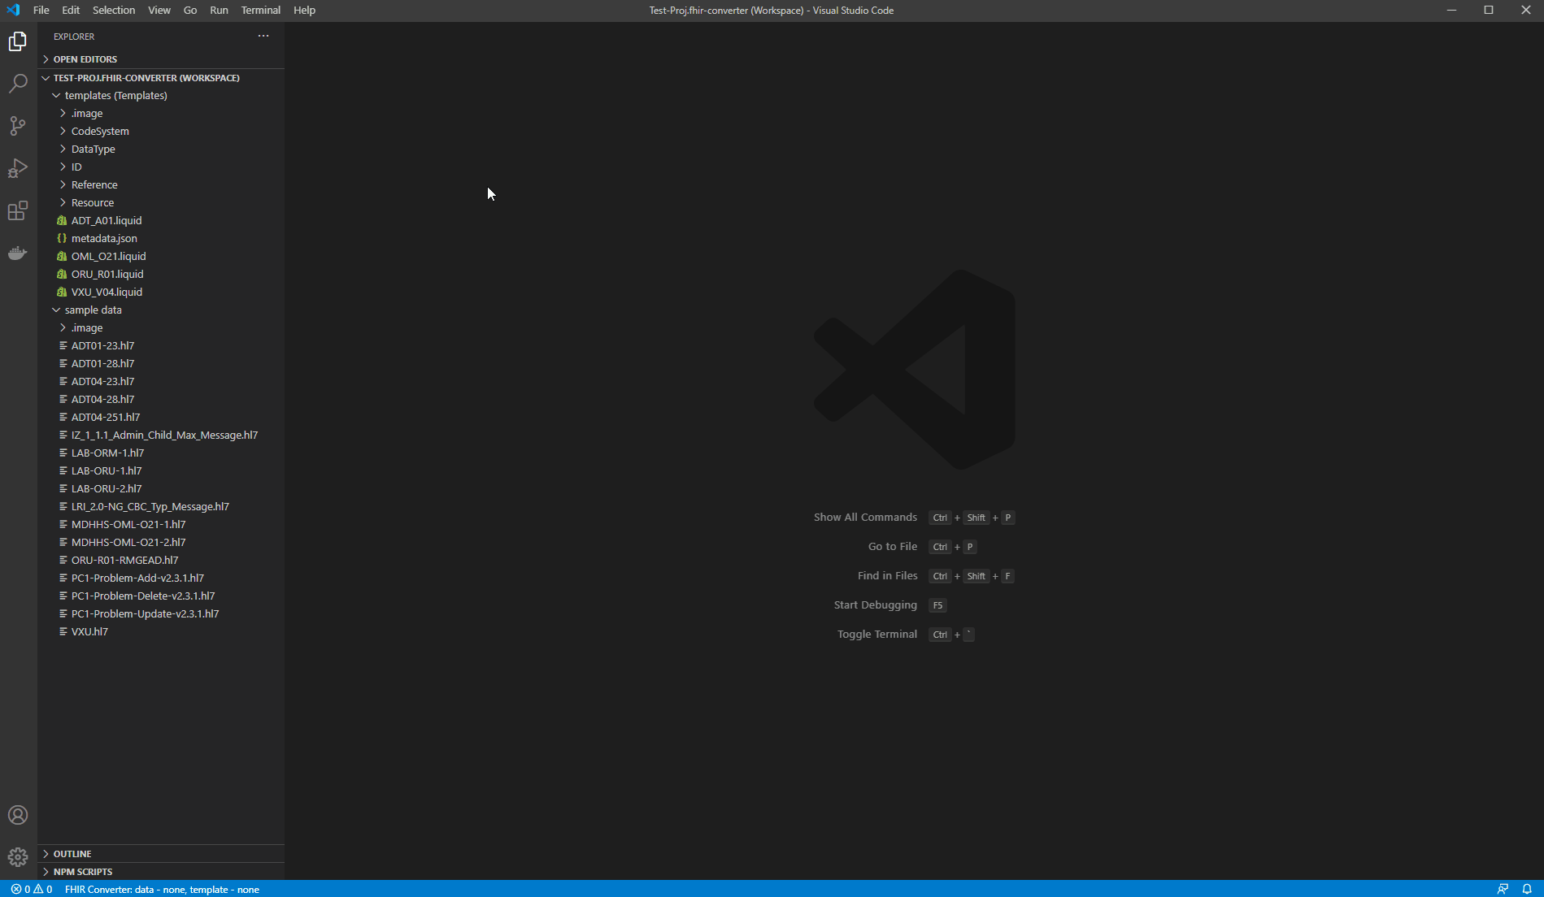The height and width of the screenshot is (897, 1544).
Task: Expand the Open Editors section
Action: [161, 59]
